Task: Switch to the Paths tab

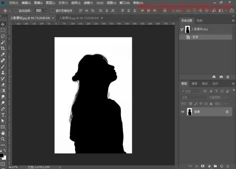Action: tap(205, 83)
